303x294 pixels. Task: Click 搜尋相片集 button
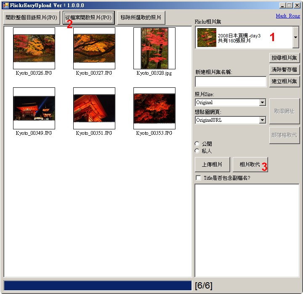pos(284,58)
